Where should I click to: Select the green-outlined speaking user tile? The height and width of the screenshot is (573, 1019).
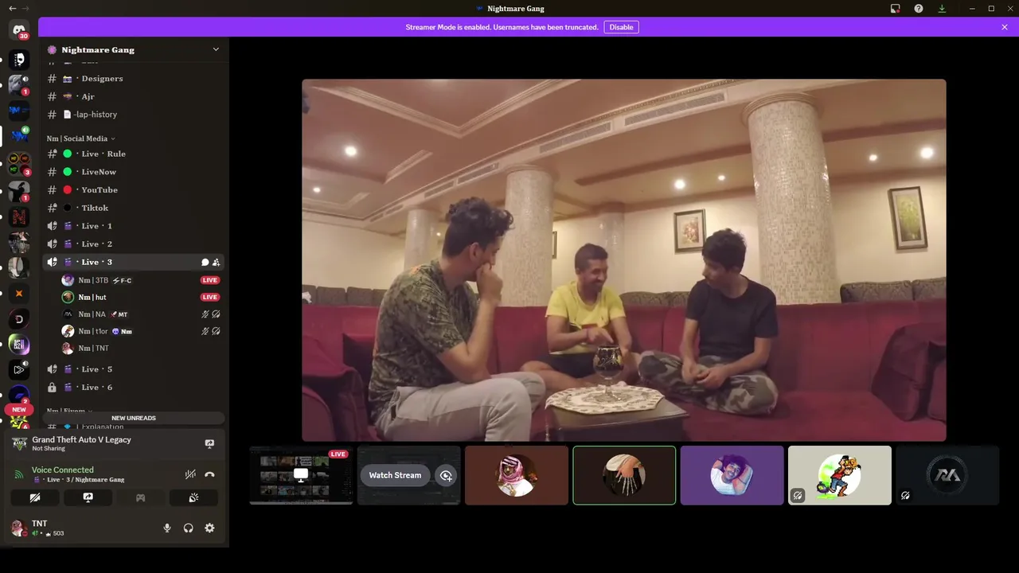point(624,475)
